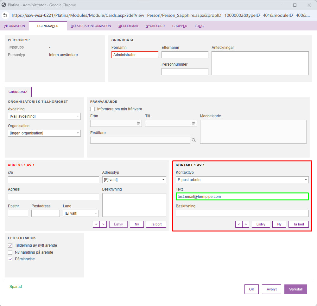The height and width of the screenshot is (306, 317).
Task: Click Ta bort in the contact section
Action: (x=299, y=224)
